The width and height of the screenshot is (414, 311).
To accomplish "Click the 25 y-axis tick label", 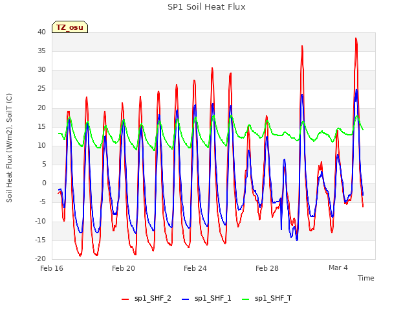I will pos(41,89).
